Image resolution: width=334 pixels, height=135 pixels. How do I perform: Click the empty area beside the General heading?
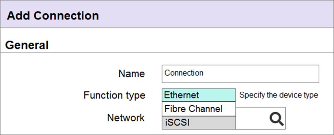[191, 45]
